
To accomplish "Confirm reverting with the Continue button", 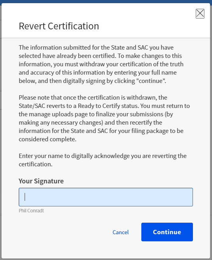I will click(x=167, y=232).
